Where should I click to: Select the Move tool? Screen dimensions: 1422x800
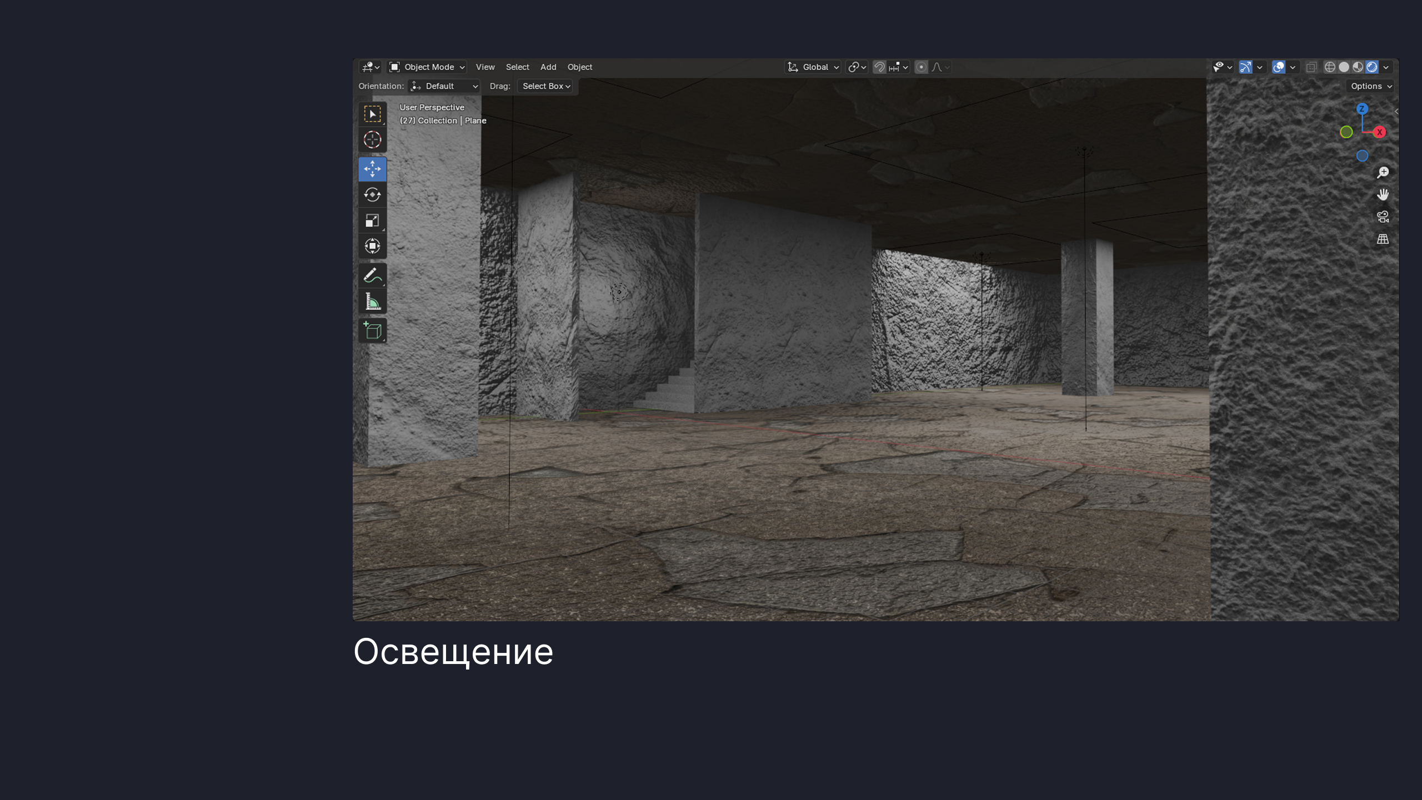[372, 169]
